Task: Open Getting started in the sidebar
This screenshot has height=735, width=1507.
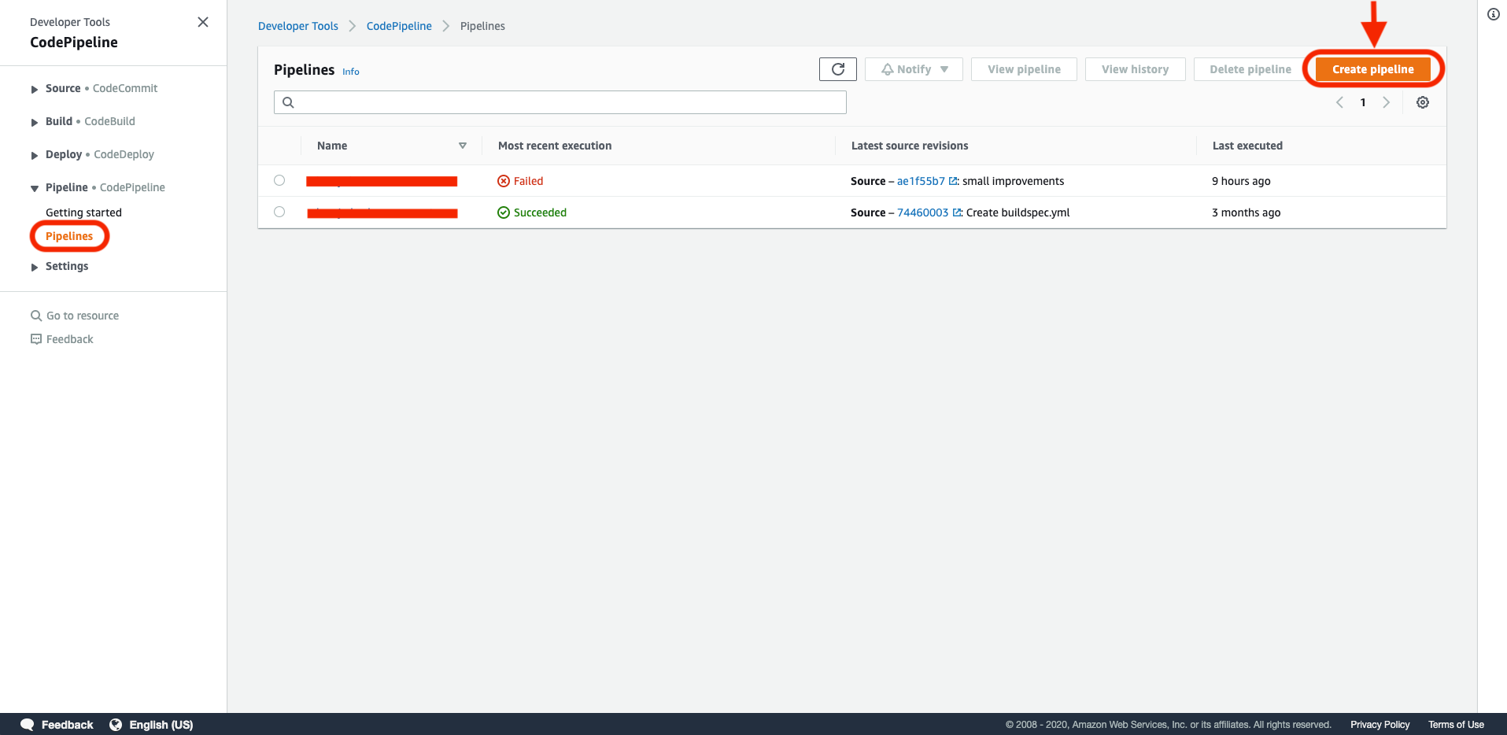Action: tap(83, 212)
